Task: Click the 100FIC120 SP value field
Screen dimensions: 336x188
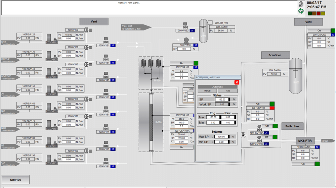Action: click(x=69, y=39)
